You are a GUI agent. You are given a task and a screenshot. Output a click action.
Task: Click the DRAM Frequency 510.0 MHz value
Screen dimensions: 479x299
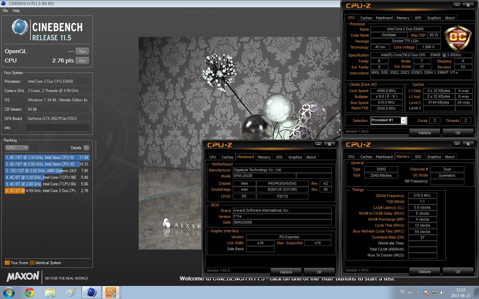coord(422,196)
